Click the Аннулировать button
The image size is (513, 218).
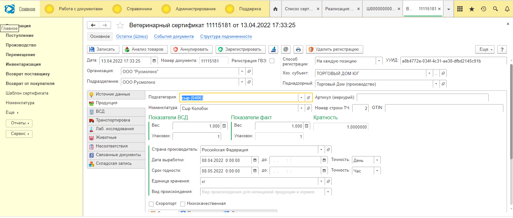[x=192, y=49]
